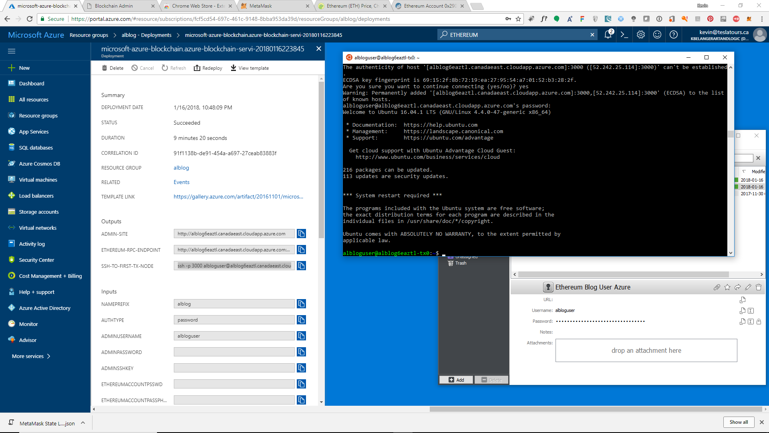Copy the ETHEREUM-RPC-ENDPOINT output value
The width and height of the screenshot is (769, 433).
point(302,249)
